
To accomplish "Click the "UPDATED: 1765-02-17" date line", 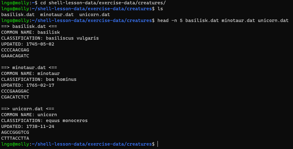I will [28, 85].
